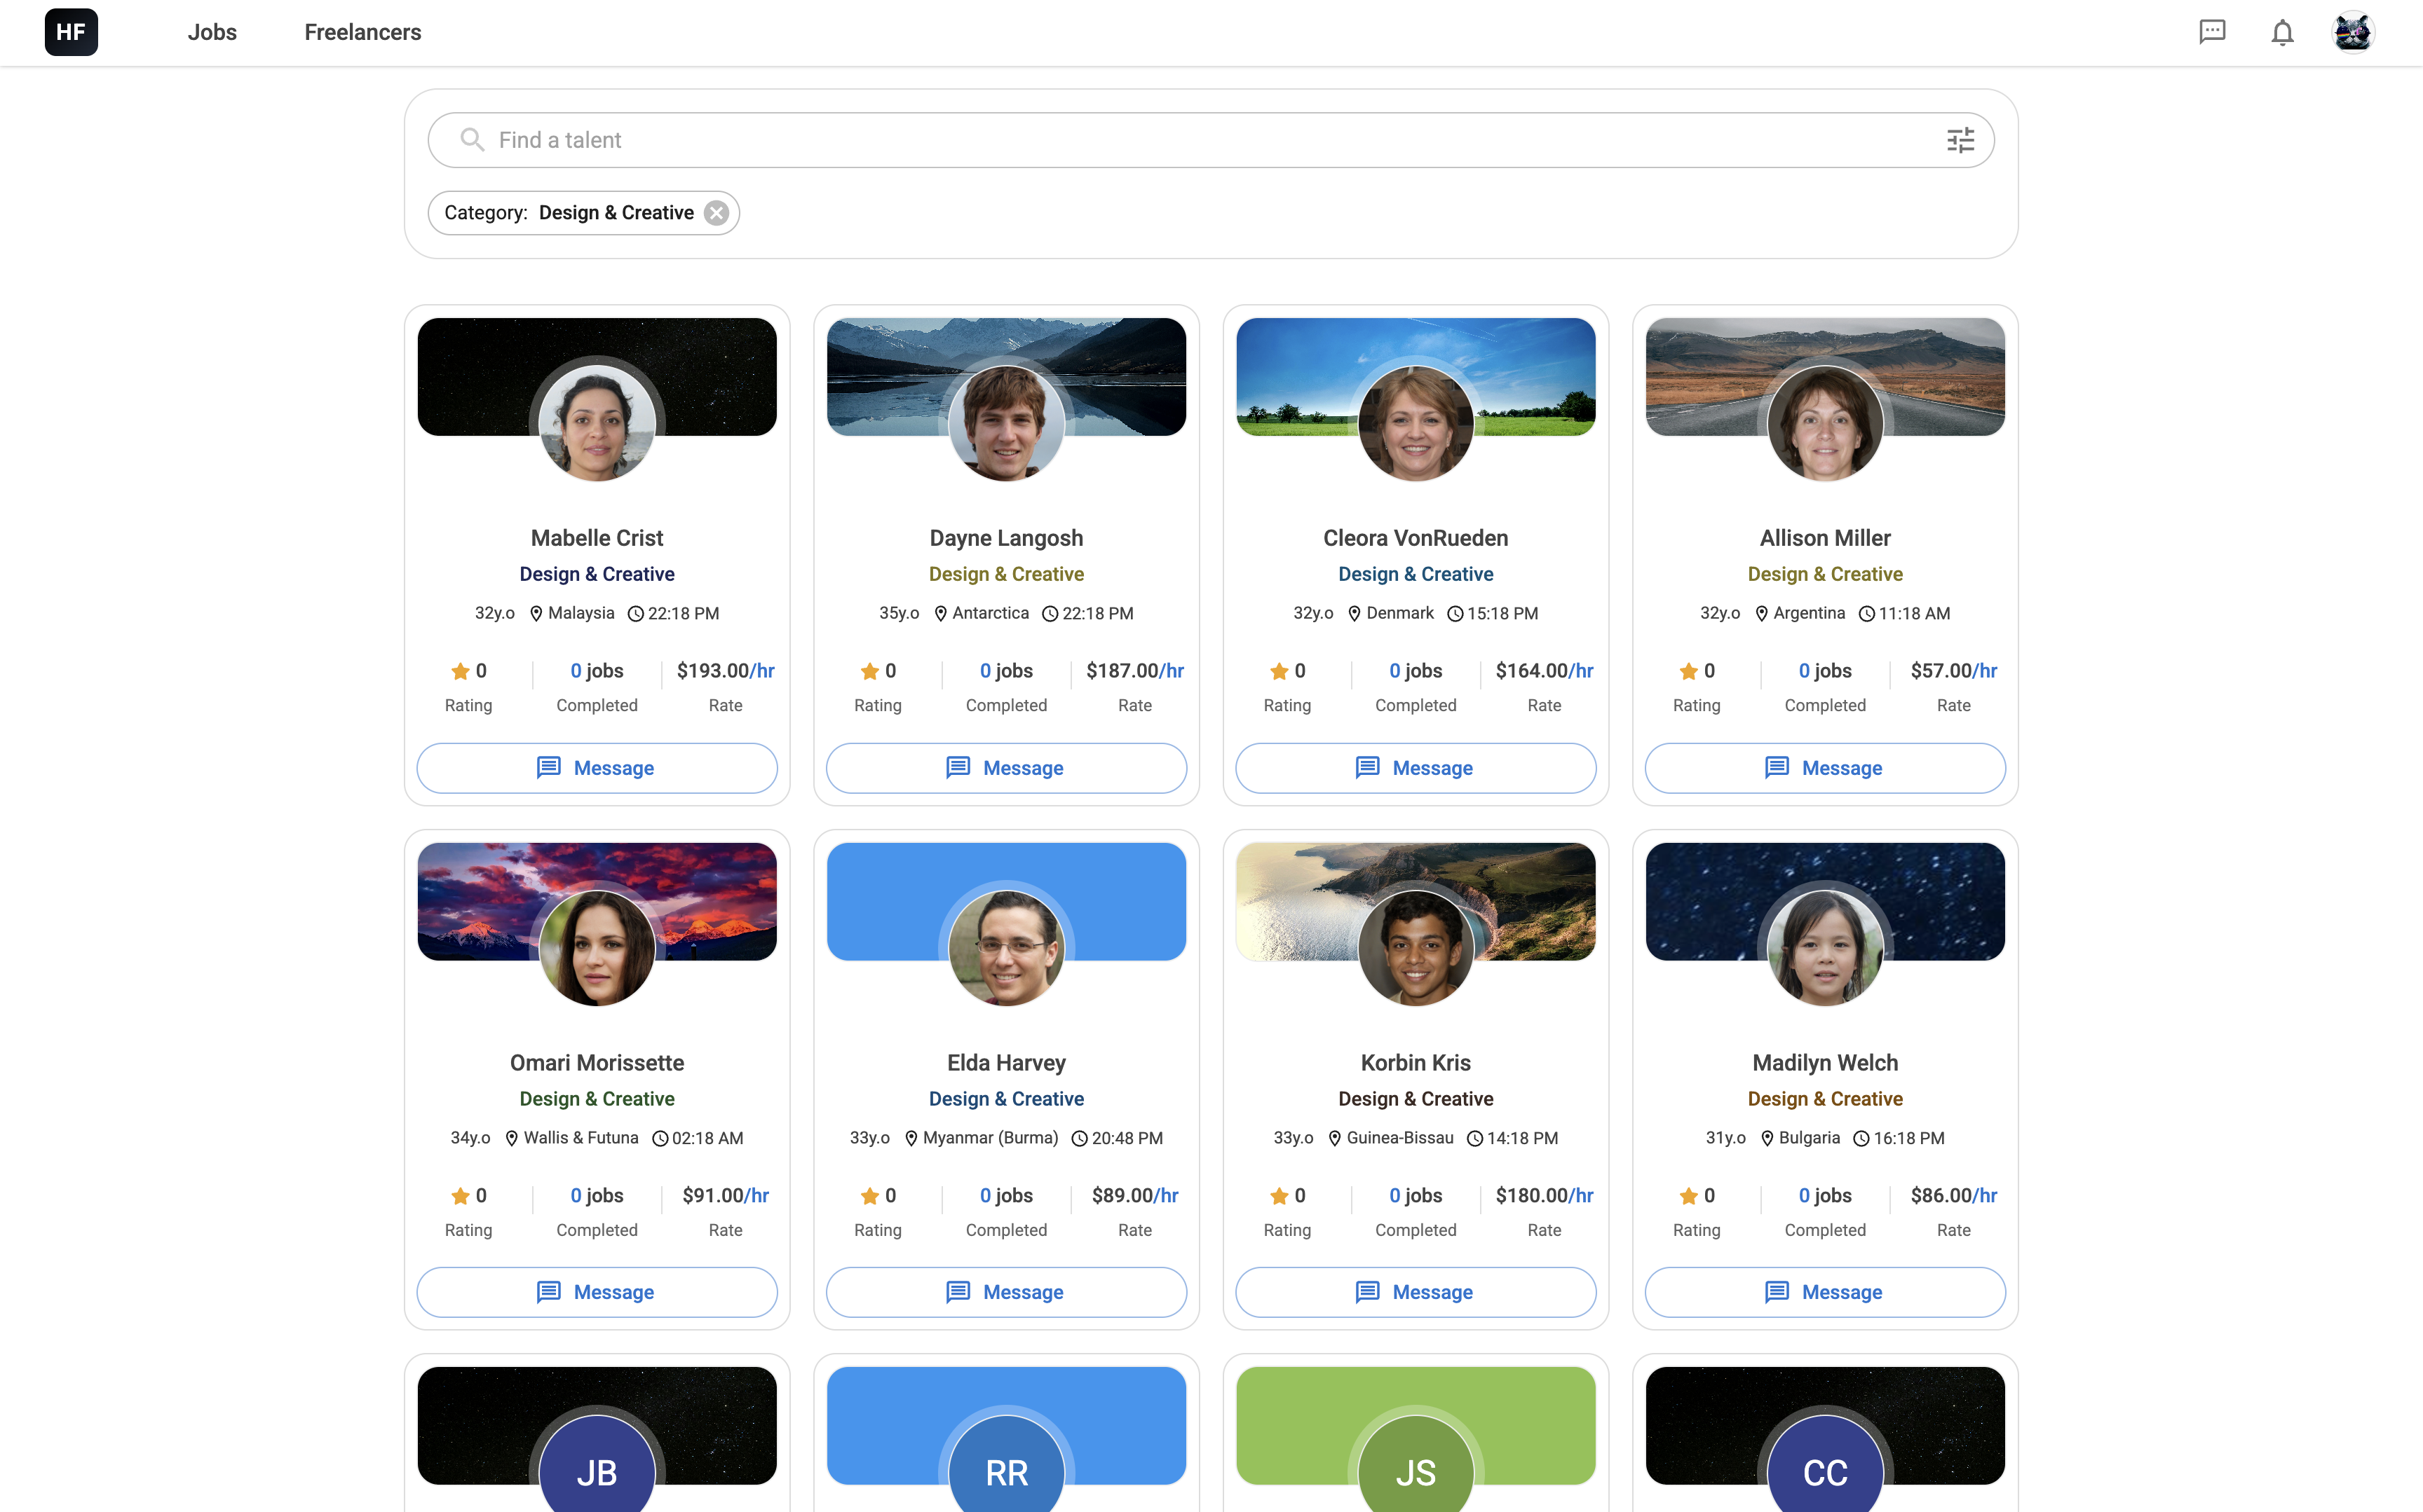Open the chat messages icon in top bar

point(2212,32)
